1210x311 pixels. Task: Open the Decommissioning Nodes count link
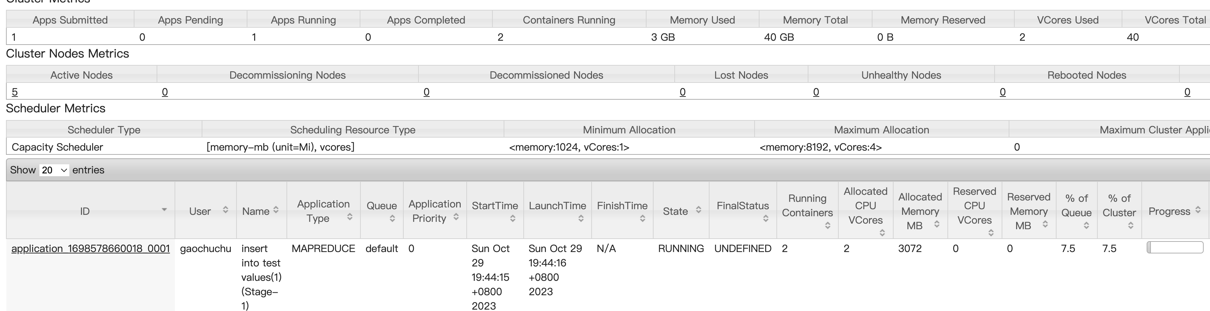pyautogui.click(x=165, y=92)
